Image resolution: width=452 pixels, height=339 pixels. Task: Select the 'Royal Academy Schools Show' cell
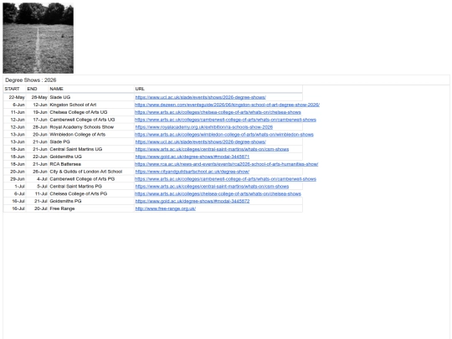(x=91, y=127)
